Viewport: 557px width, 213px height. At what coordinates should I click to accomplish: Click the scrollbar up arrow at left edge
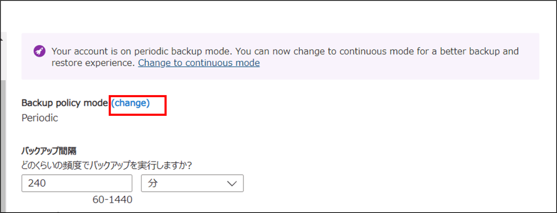(2, 39)
